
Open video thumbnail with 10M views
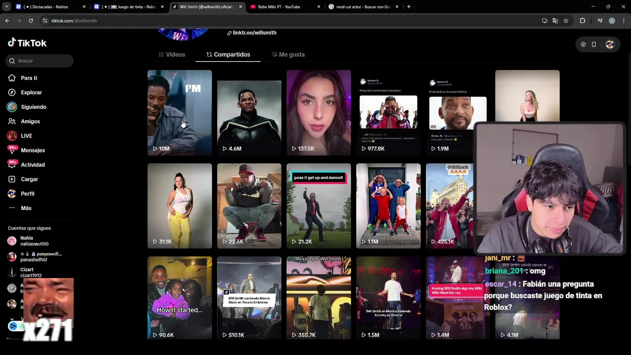(179, 112)
